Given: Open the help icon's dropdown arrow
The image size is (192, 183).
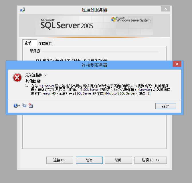Looking at the screenshot, I should point(19,106).
